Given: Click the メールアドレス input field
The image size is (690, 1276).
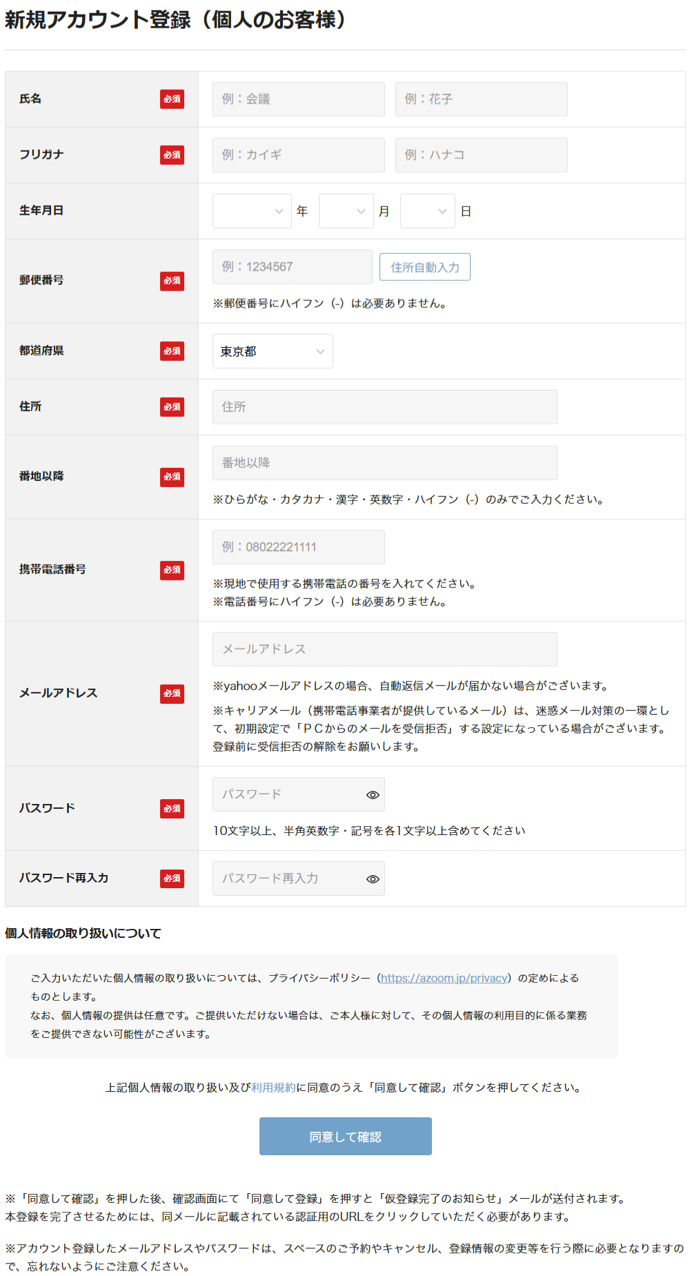Looking at the screenshot, I should tap(384, 649).
